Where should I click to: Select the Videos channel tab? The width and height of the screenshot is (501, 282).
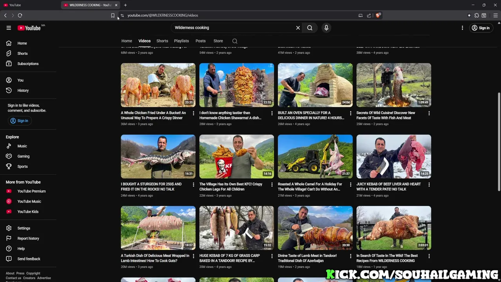[144, 41]
